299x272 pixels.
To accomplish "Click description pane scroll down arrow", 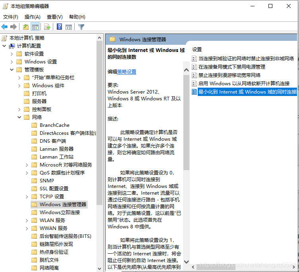I will [186, 262].
